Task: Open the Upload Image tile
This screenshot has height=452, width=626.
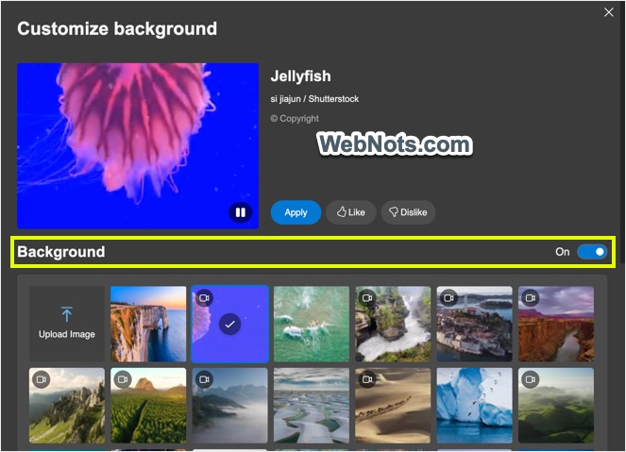Action: [66, 324]
